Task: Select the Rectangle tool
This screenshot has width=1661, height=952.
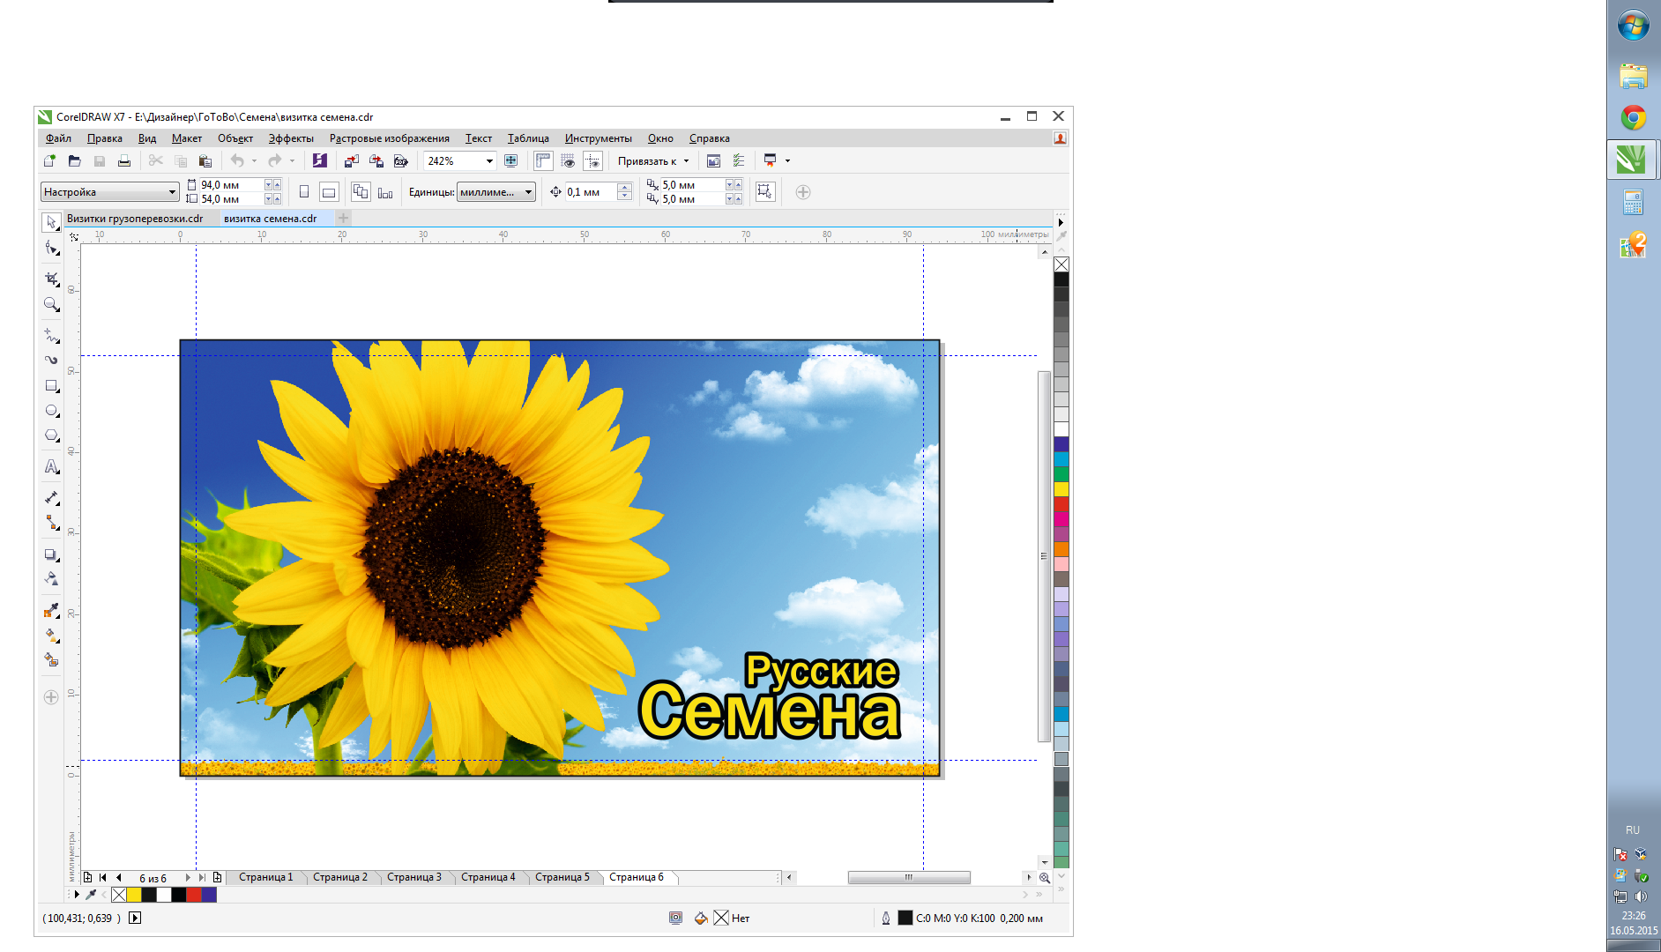Action: coord(51,386)
